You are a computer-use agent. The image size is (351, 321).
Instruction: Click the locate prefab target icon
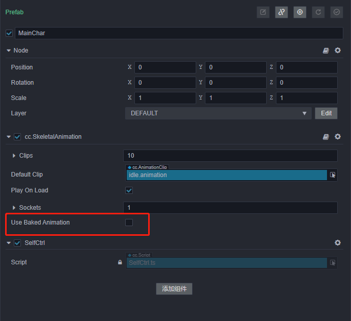(300, 12)
